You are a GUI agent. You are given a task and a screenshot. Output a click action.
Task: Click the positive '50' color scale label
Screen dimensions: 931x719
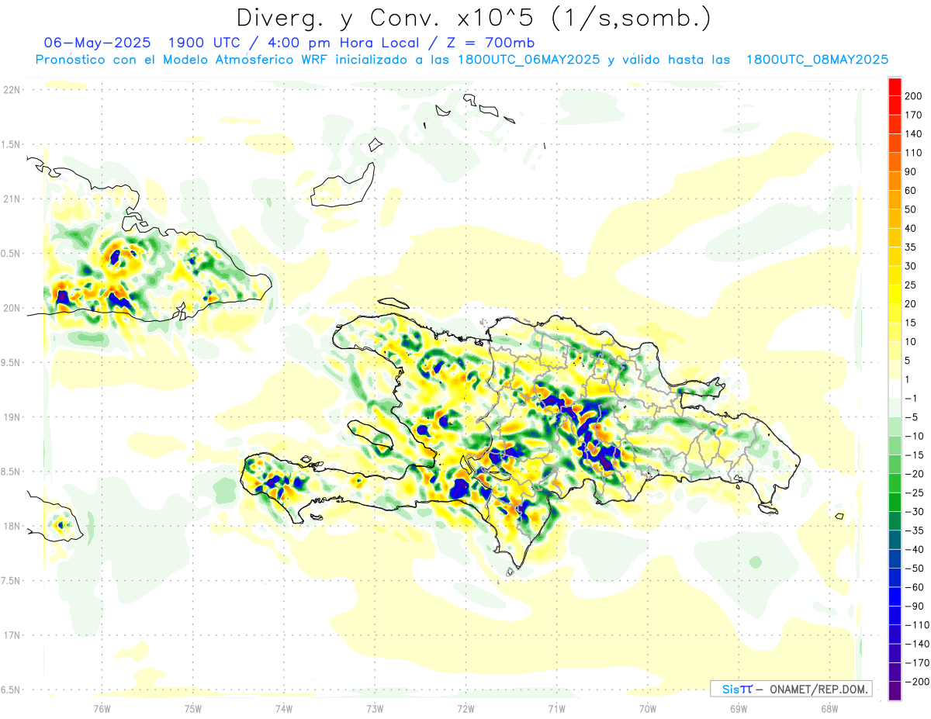[x=911, y=209]
